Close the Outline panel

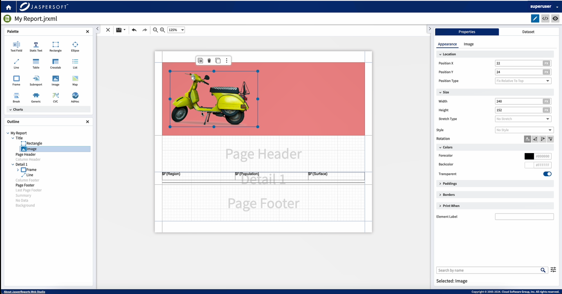point(87,122)
